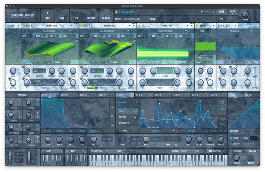Click next noise sample arrow beside Fizz
This screenshot has width=265, height=172.
click(x=214, y=31)
